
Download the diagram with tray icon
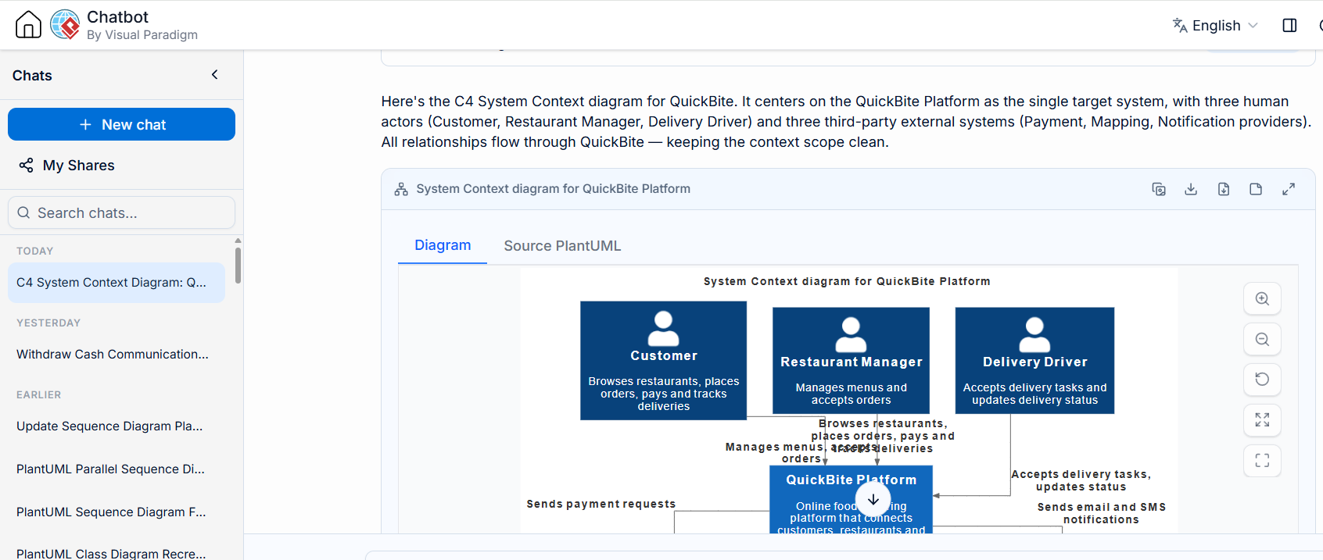1191,189
